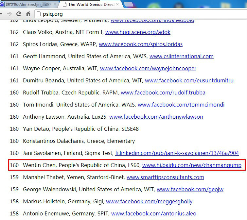247x220 pixels.
Task: Visit Antonio Enemuwe's Facebook link
Action: [x=153, y=213]
